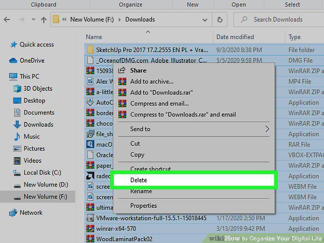The width and height of the screenshot is (324, 243).
Task: Refresh the Downloads folder
Action: pos(220,20)
